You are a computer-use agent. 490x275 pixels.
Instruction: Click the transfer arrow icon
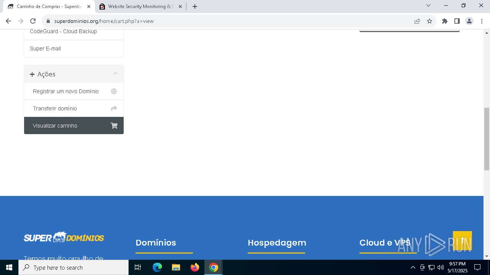click(x=114, y=108)
